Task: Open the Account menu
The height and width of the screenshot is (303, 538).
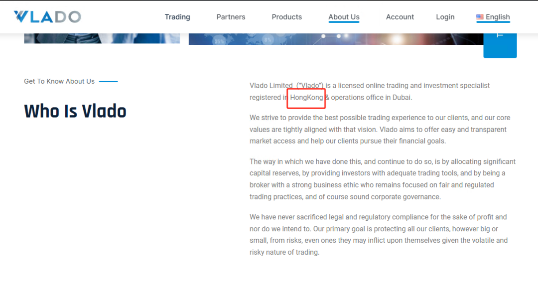Action: coord(400,17)
